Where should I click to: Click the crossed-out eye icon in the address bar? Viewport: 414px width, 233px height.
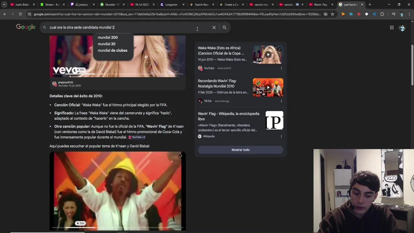point(325,14)
